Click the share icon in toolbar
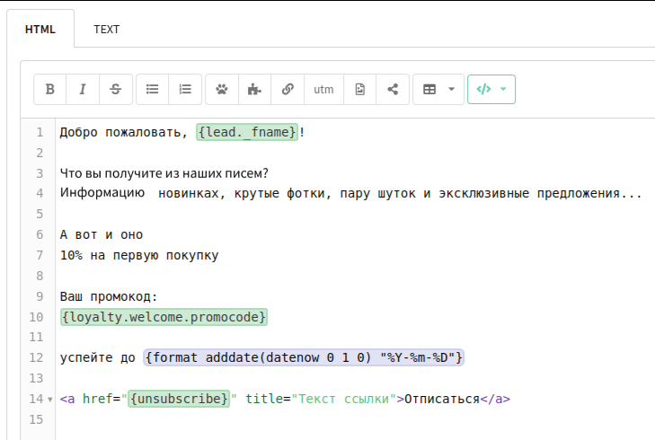Screen dimensions: 655x440 393,89
